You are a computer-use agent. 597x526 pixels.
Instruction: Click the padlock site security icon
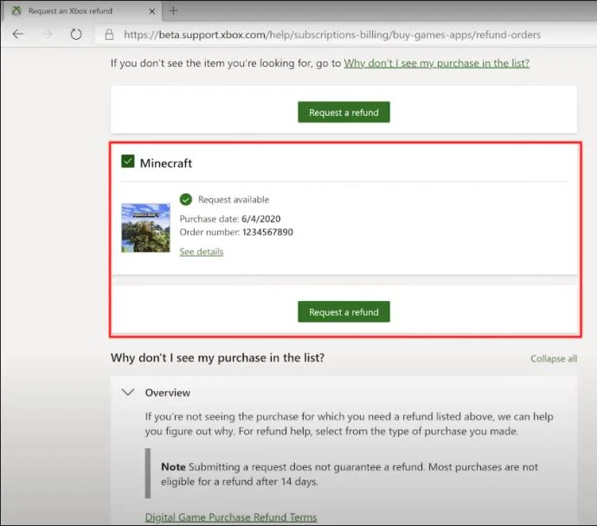tap(109, 35)
